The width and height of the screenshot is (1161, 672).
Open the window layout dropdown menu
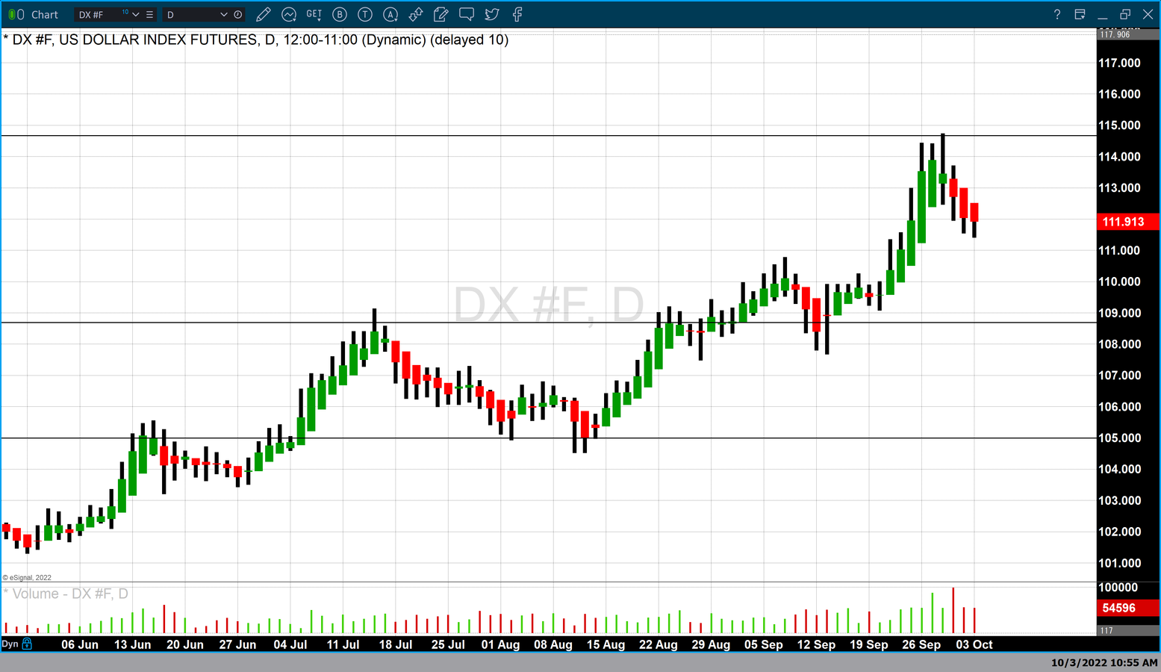click(1080, 14)
